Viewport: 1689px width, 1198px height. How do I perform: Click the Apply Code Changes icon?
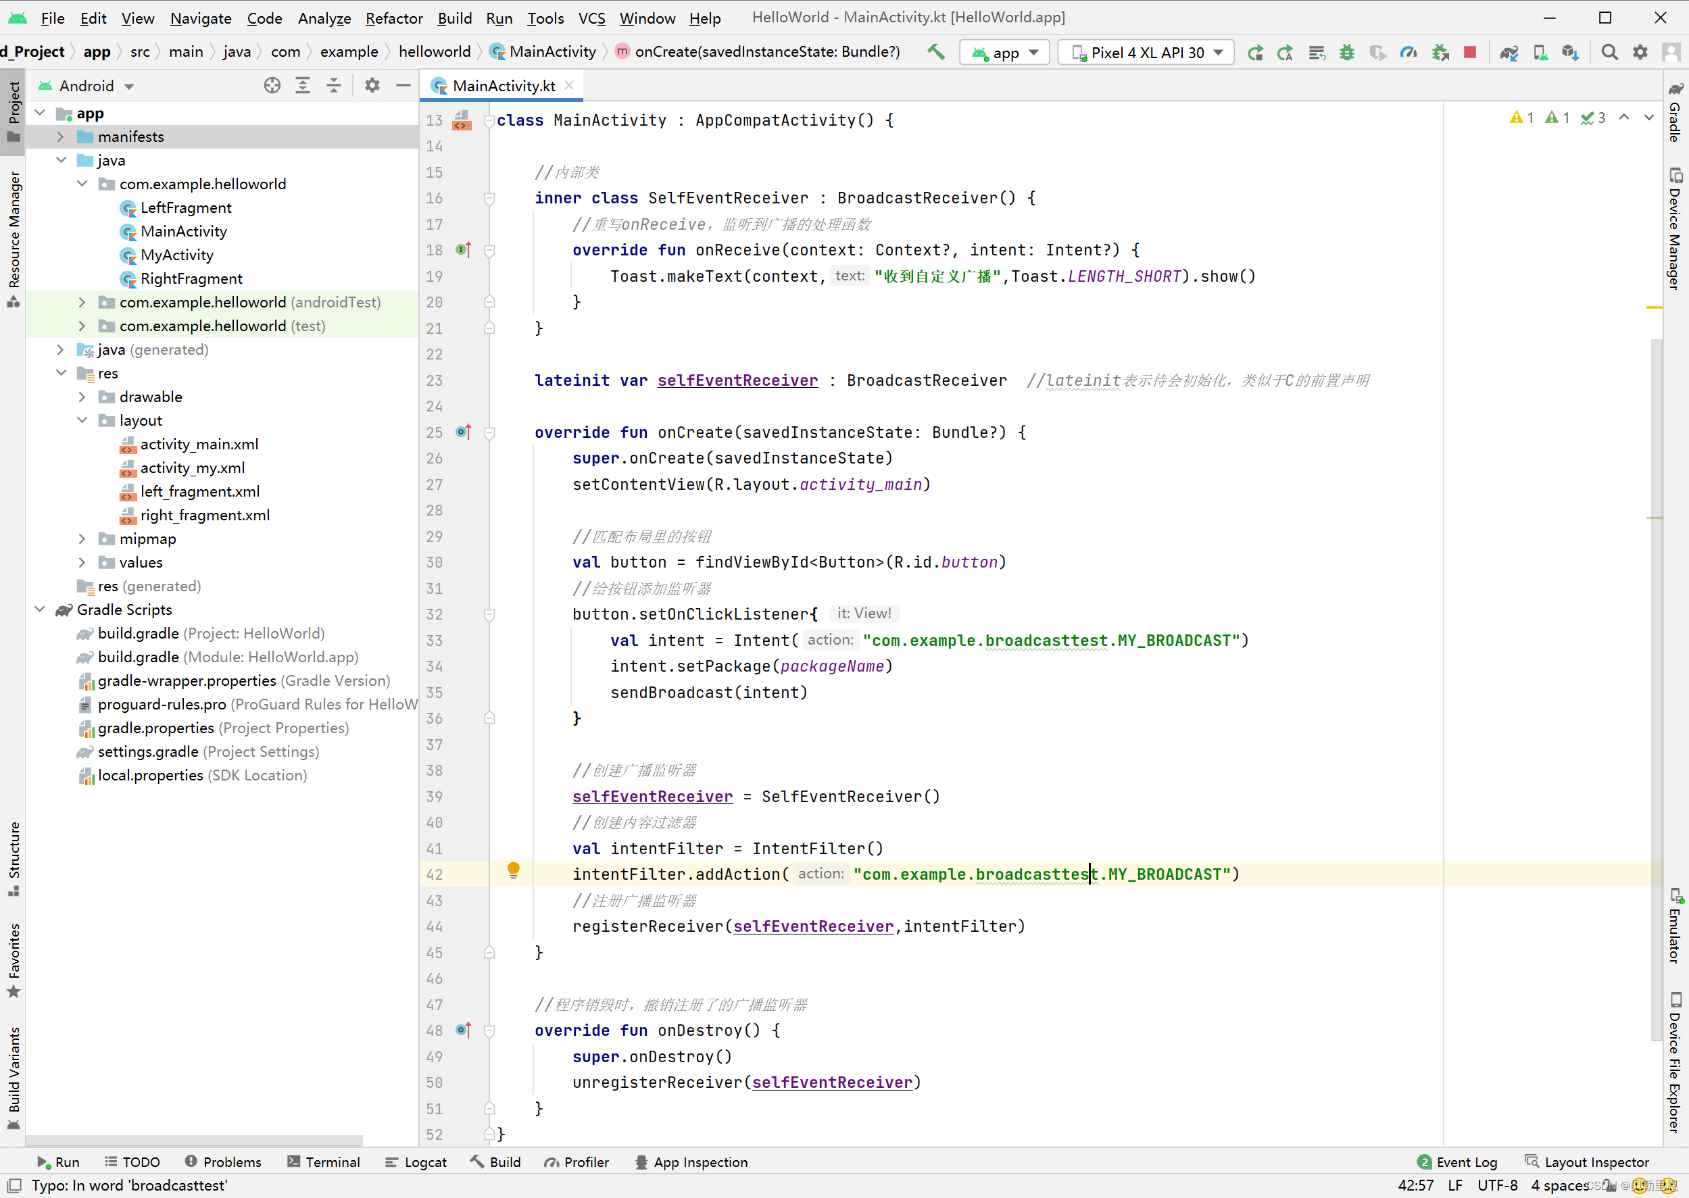pos(1317,53)
